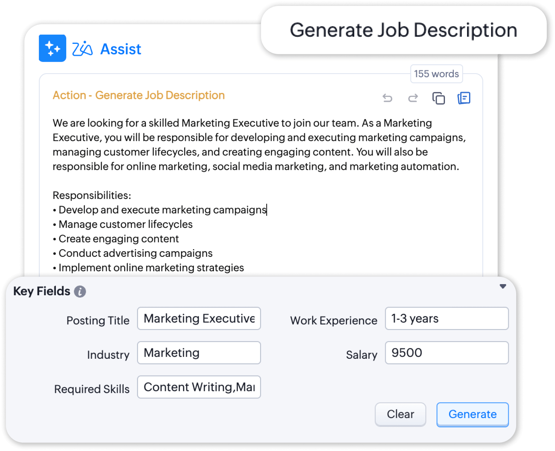This screenshot has height=451, width=555.
Task: Click the Posting Title label
Action: pyautogui.click(x=98, y=320)
